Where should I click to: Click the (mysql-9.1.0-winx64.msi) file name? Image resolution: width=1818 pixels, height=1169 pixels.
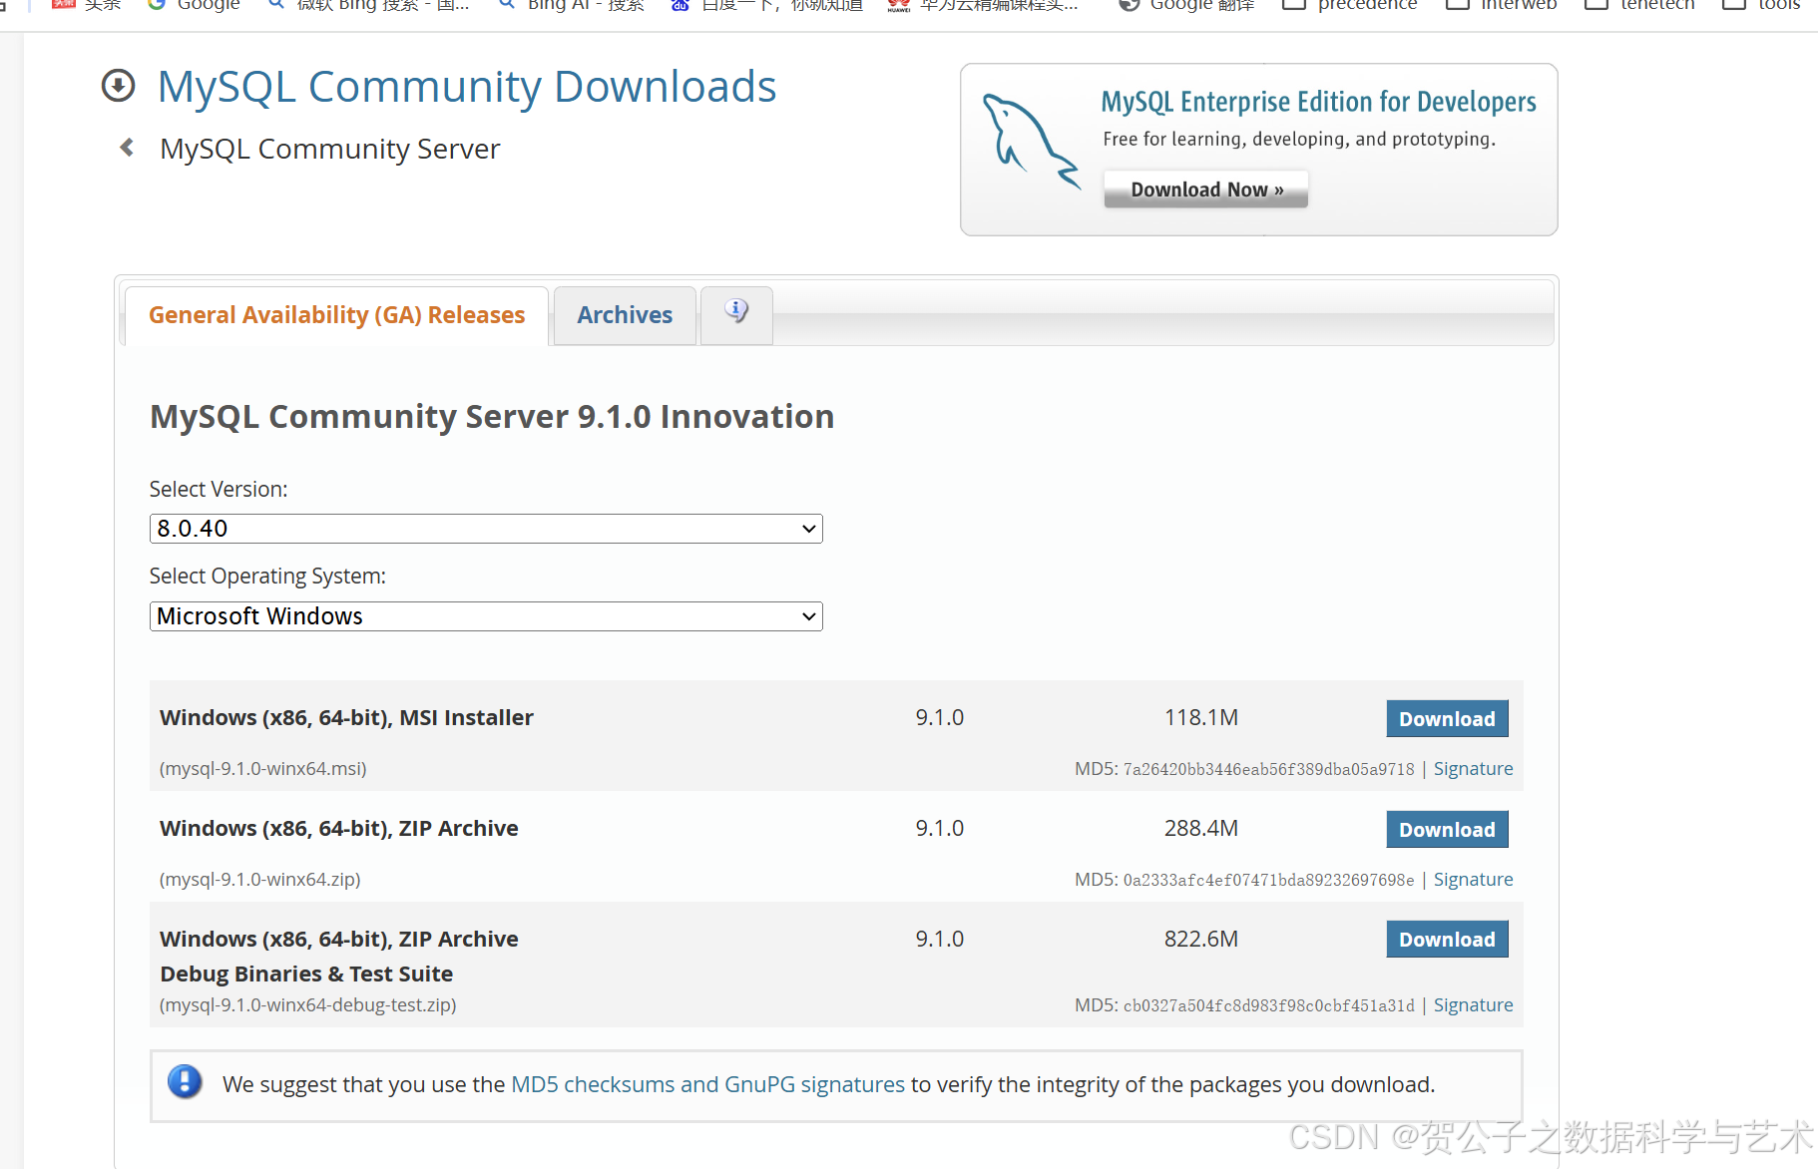pyautogui.click(x=263, y=769)
